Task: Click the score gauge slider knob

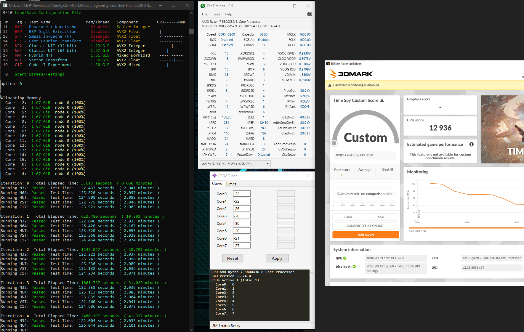Action: tap(334, 143)
